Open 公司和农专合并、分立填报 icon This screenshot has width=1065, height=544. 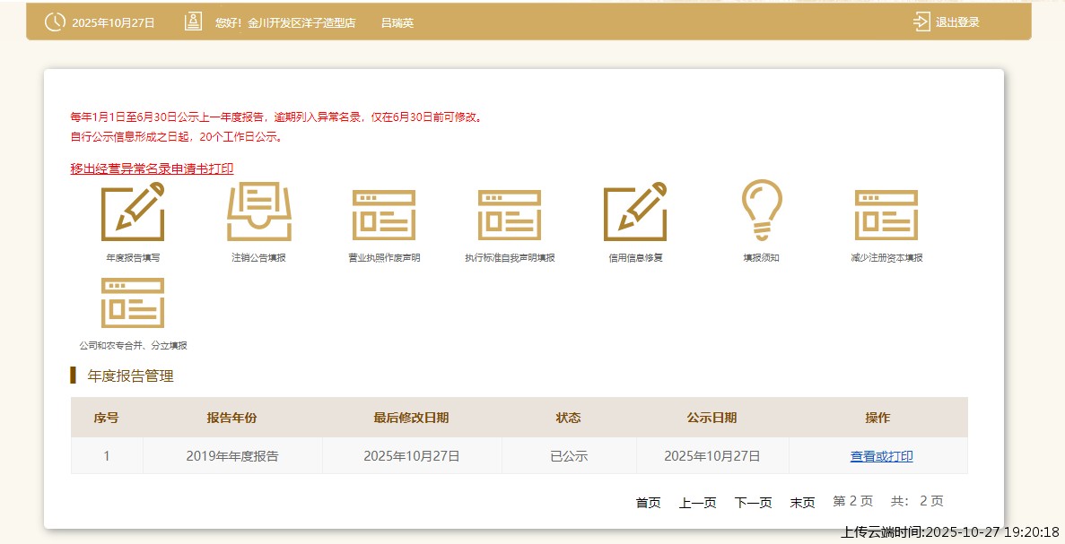[x=133, y=303]
